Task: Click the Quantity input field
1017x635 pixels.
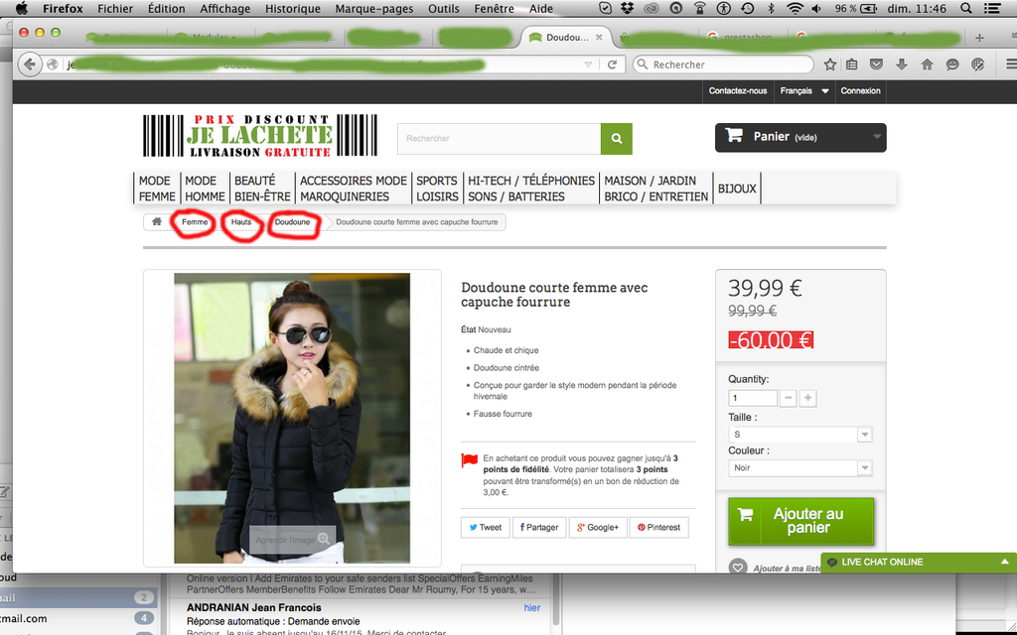Action: click(753, 398)
